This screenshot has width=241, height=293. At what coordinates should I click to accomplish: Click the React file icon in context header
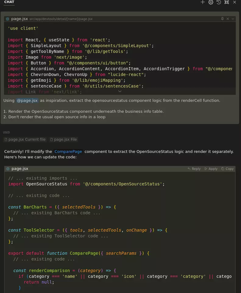point(8,19)
